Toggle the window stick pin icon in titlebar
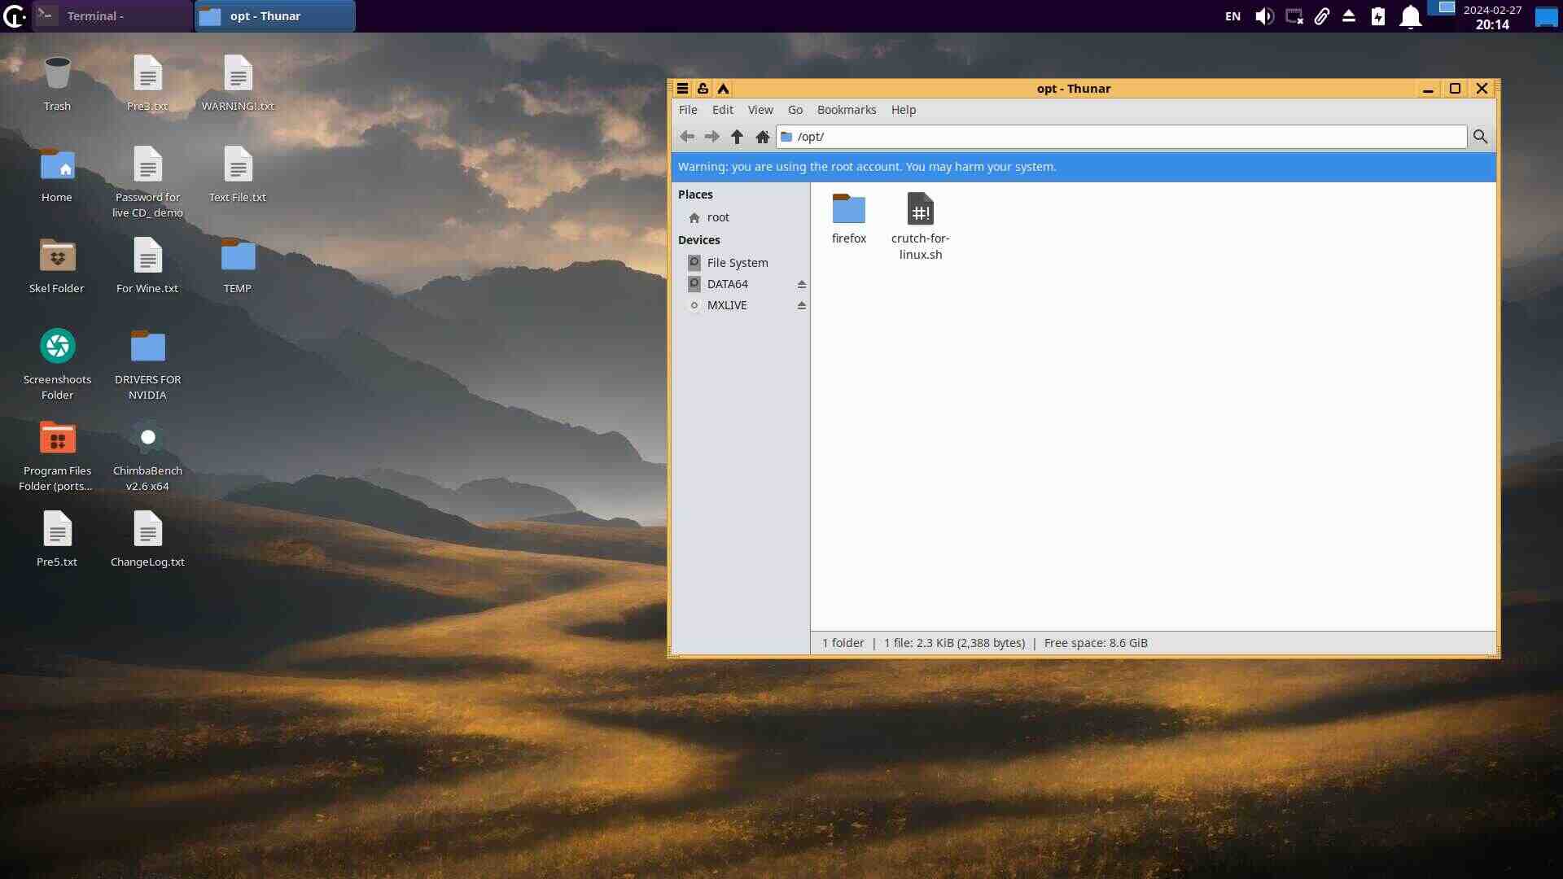Image resolution: width=1563 pixels, height=879 pixels. pyautogui.click(x=703, y=89)
